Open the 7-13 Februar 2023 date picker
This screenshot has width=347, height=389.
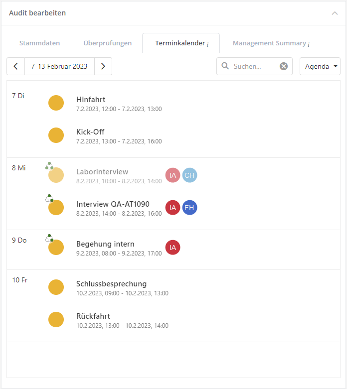[59, 66]
